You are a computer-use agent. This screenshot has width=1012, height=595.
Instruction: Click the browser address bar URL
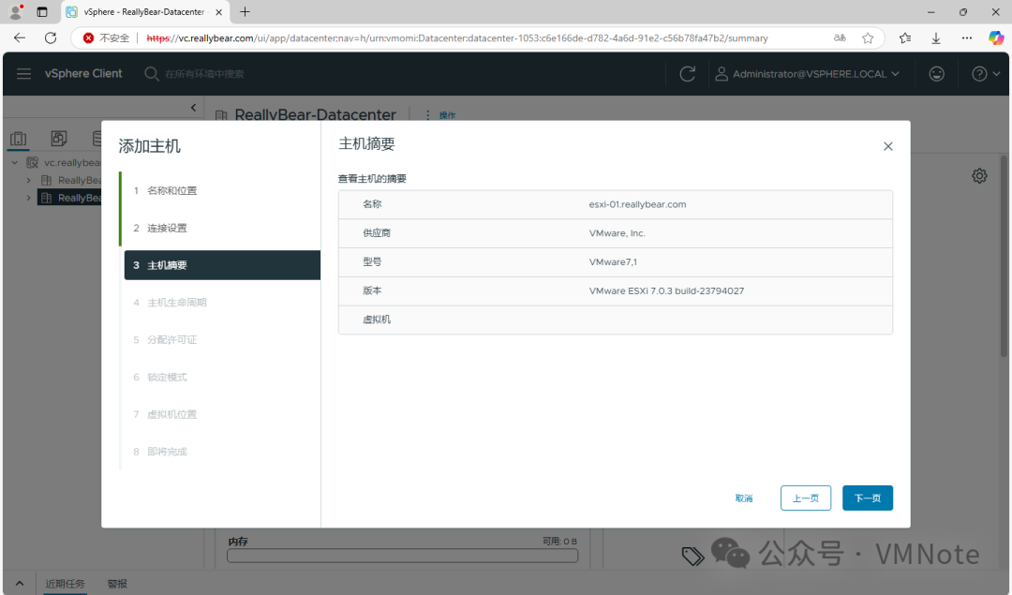click(457, 38)
